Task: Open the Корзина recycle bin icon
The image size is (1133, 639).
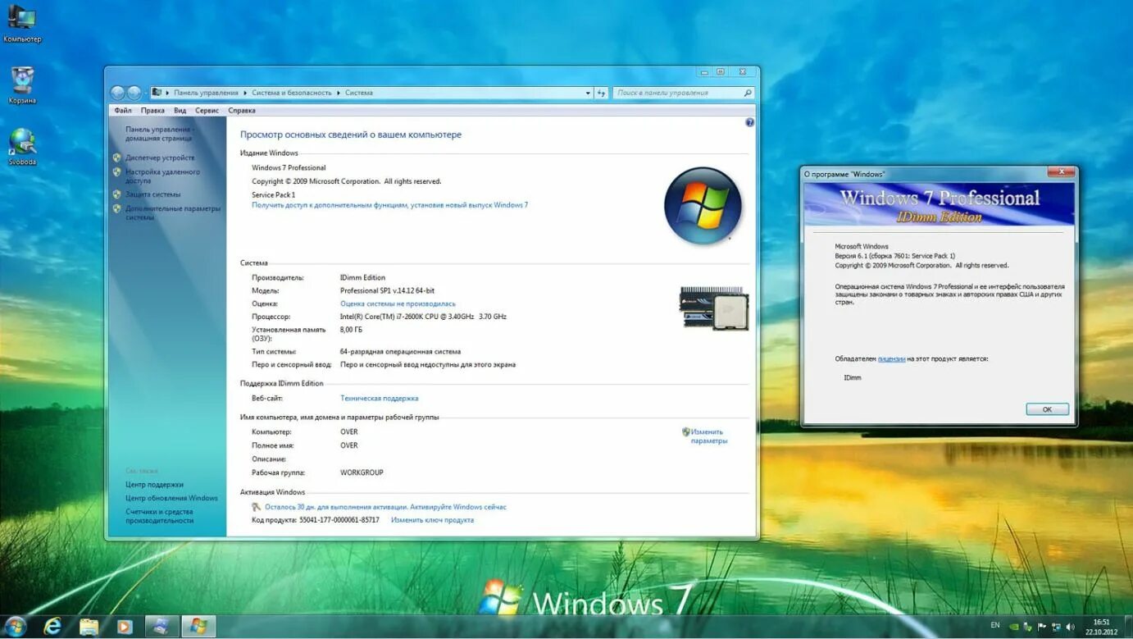Action: tap(22, 85)
